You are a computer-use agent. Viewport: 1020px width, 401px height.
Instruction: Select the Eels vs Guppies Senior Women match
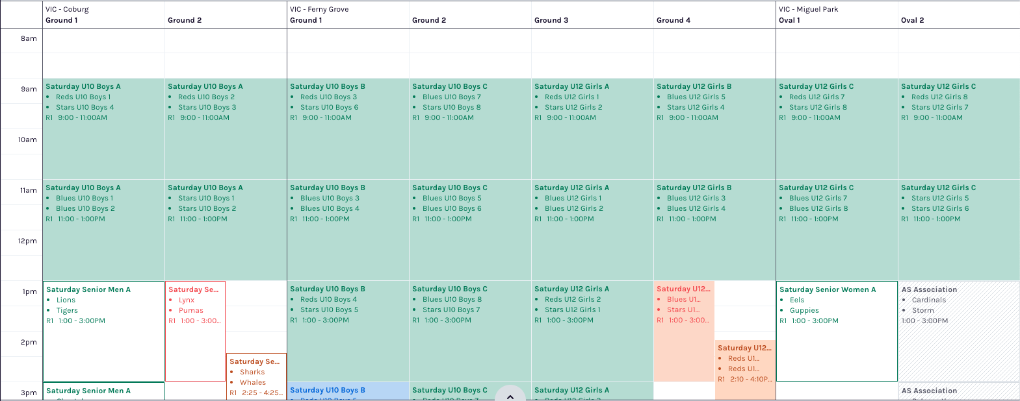pyautogui.click(x=836, y=331)
